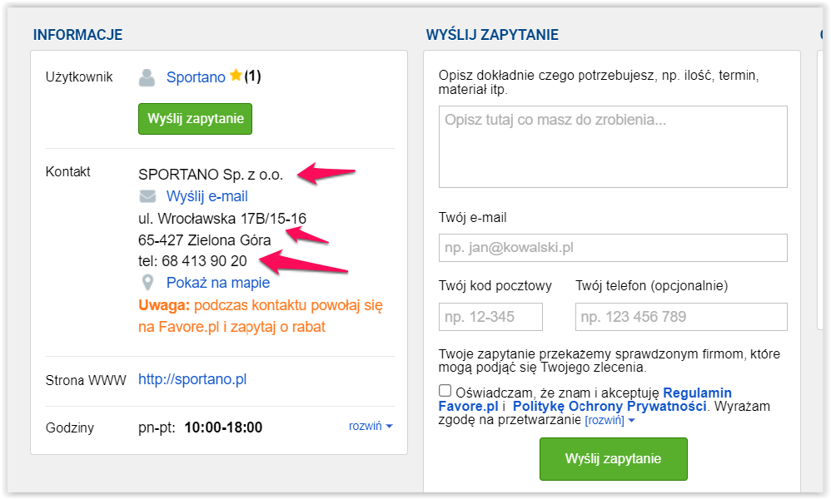
Task: Click into the request description text area
Action: tap(613, 146)
